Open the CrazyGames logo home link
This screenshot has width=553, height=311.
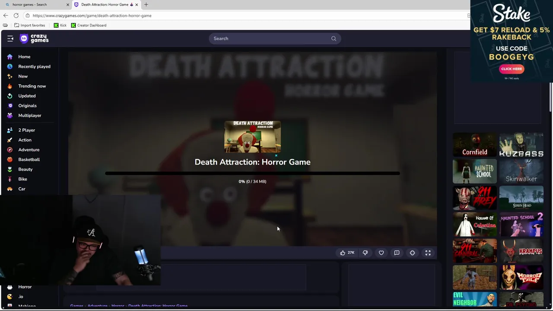35,38
